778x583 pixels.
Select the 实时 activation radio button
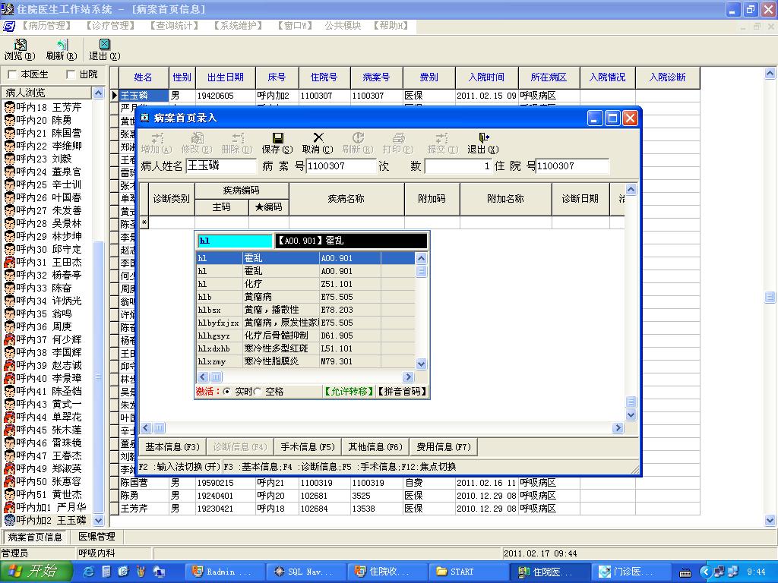(x=226, y=392)
